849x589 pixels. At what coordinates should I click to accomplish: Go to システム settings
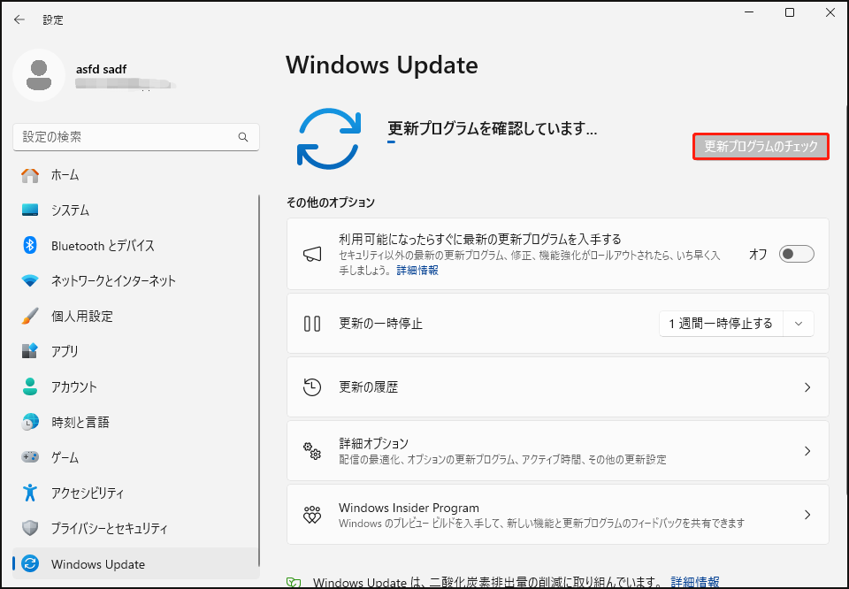tap(135, 210)
